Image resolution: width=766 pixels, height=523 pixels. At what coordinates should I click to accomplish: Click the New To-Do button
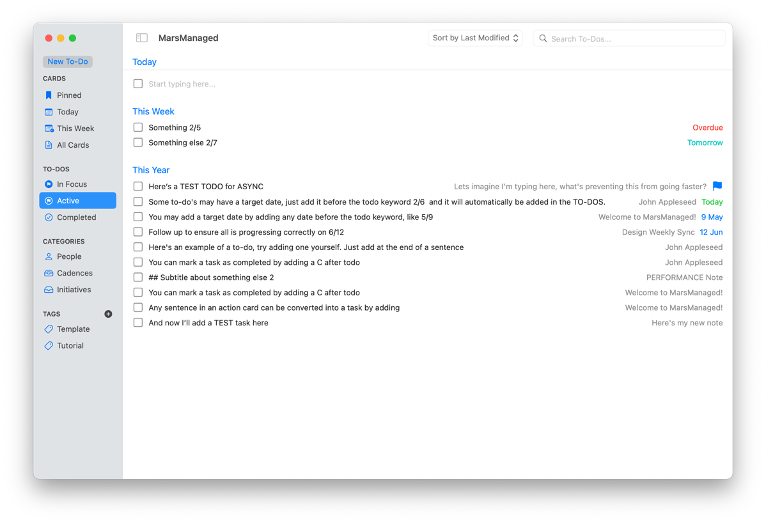pos(67,61)
